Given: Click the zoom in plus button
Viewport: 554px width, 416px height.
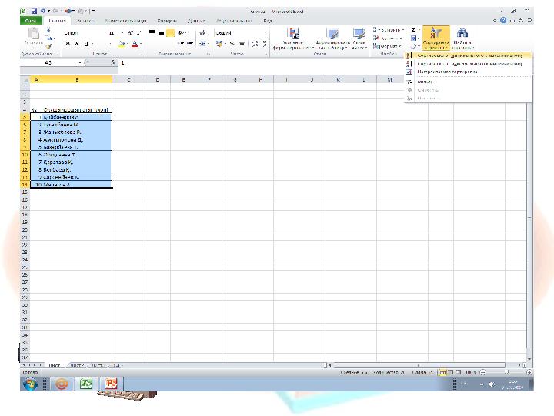Looking at the screenshot, I should click(529, 373).
